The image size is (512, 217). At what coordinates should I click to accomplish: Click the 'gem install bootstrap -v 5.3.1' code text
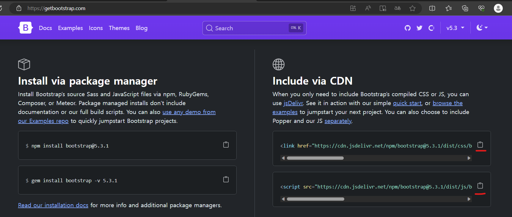[x=74, y=180]
